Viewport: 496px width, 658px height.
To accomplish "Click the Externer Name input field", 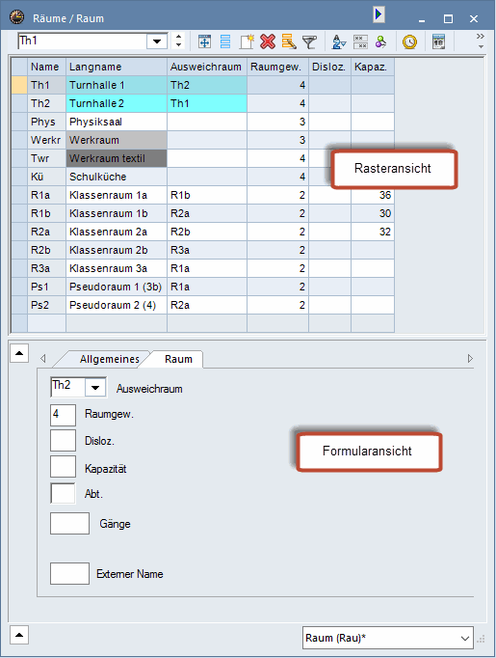I will point(69,573).
